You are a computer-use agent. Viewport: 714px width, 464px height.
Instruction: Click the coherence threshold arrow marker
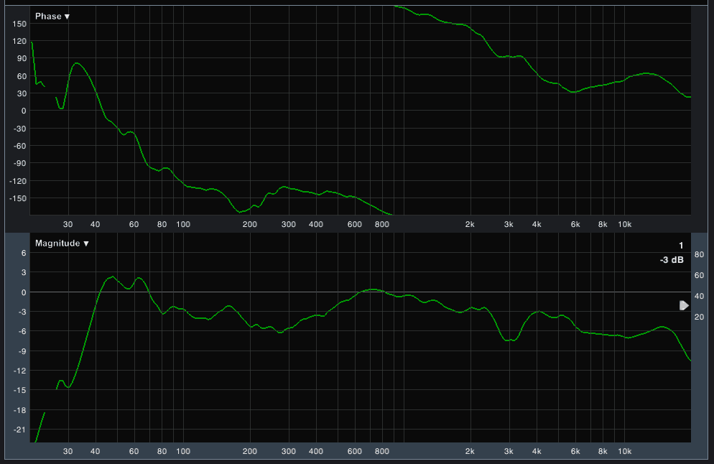pos(684,305)
